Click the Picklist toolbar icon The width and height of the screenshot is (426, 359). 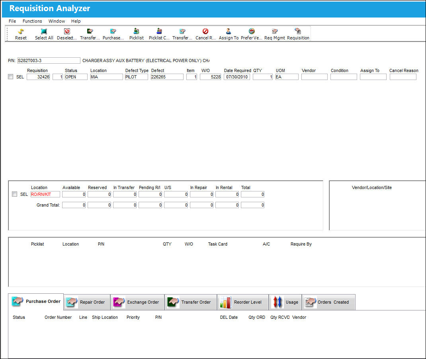[137, 31]
